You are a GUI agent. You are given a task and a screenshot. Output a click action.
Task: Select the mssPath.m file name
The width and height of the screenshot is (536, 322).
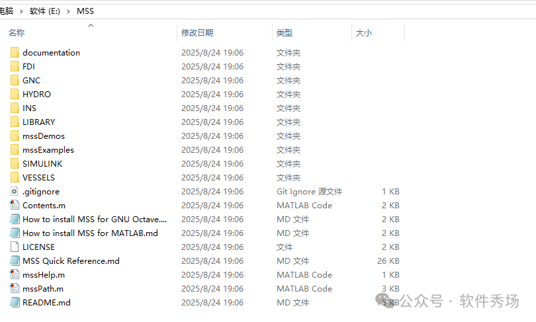click(x=43, y=288)
